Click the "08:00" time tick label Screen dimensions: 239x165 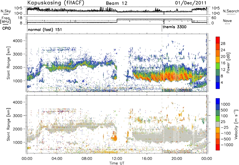pos(87,159)
